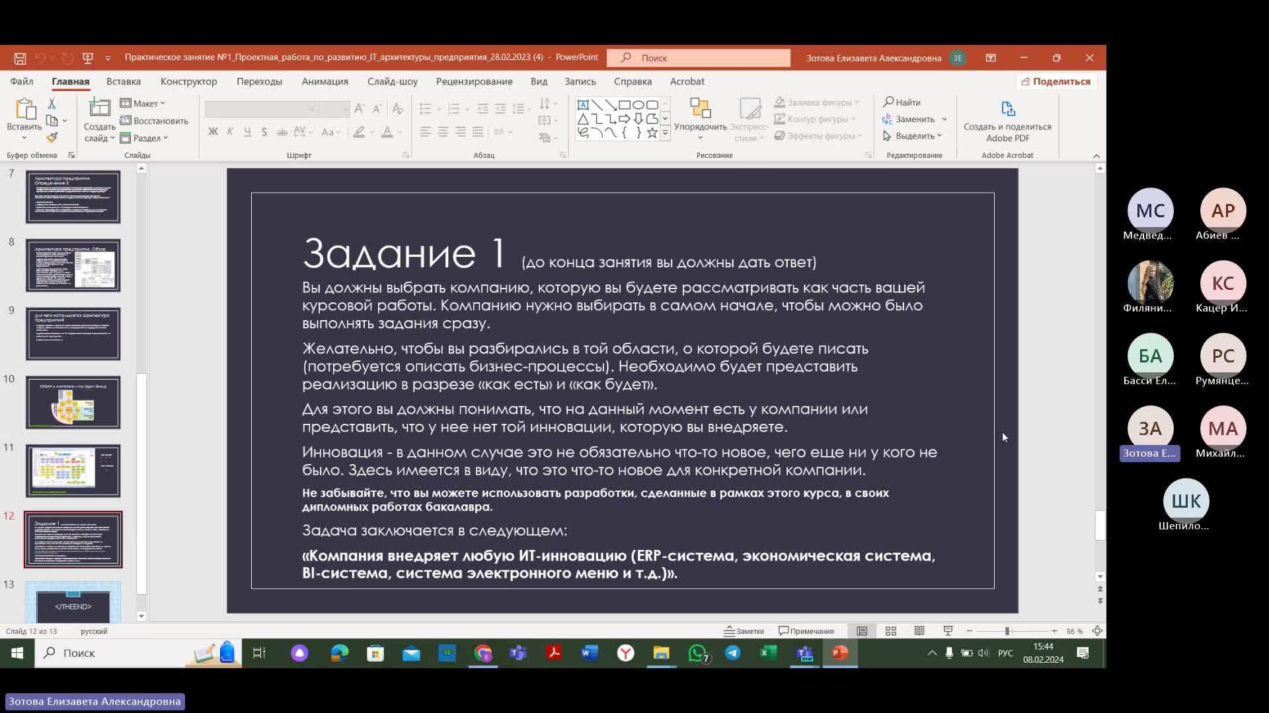Click zoom in plus button
Viewport: 1269px width, 713px height.
tap(1054, 631)
